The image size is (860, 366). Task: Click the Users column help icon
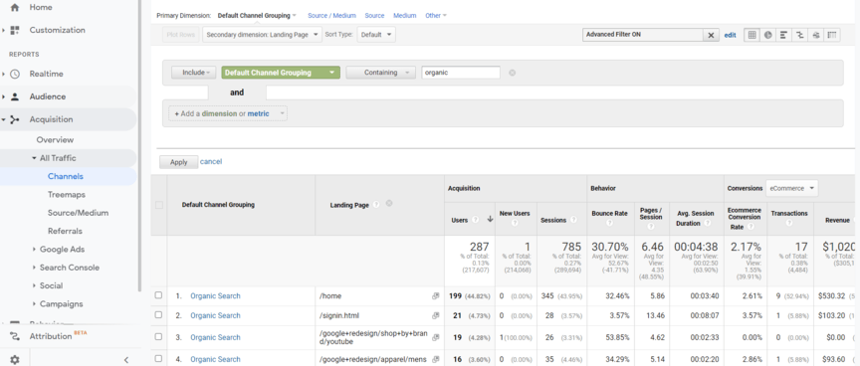pyautogui.click(x=476, y=219)
